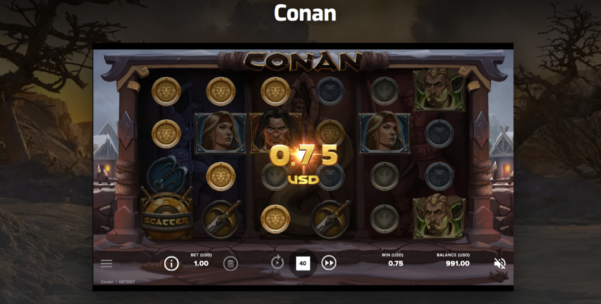Image resolution: width=601 pixels, height=304 pixels.
Task: Click the bottom-right green villain portrait
Action: (439, 216)
